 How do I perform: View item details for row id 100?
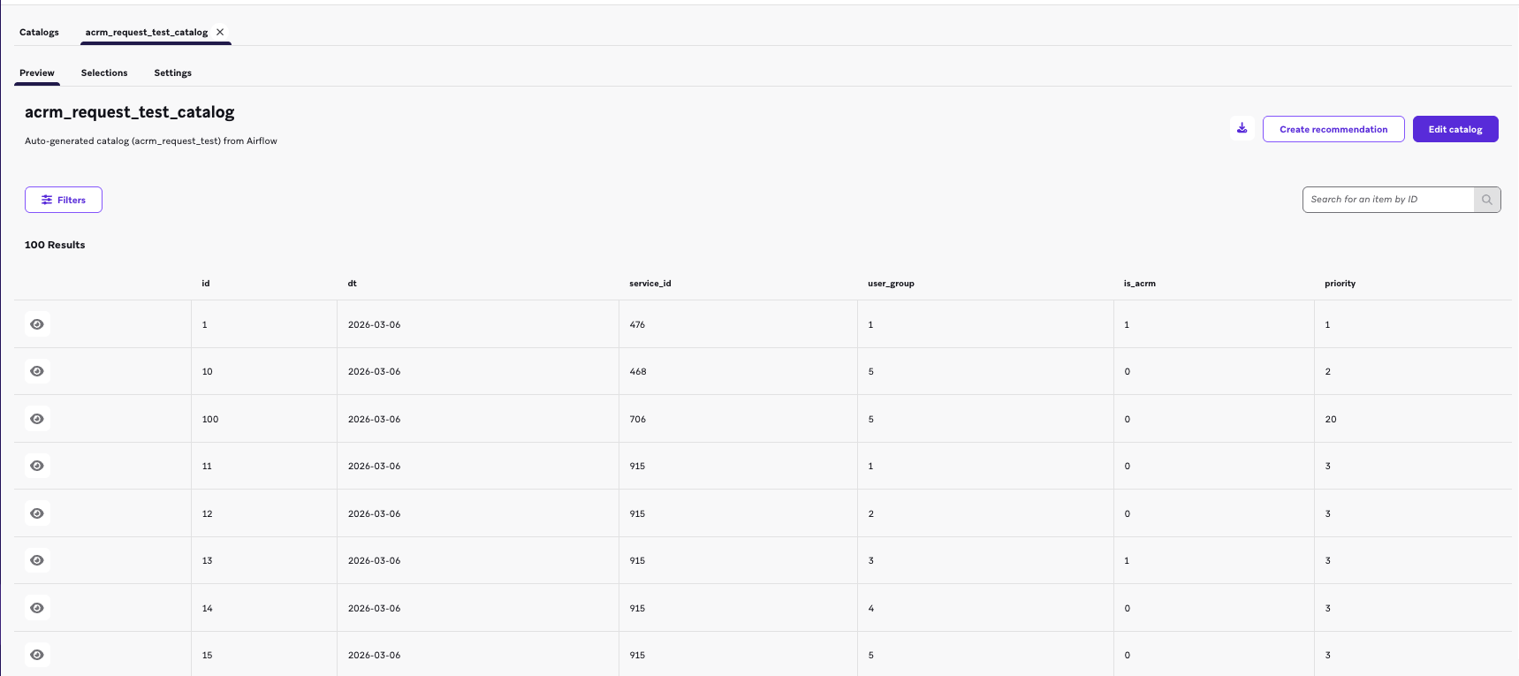point(37,419)
